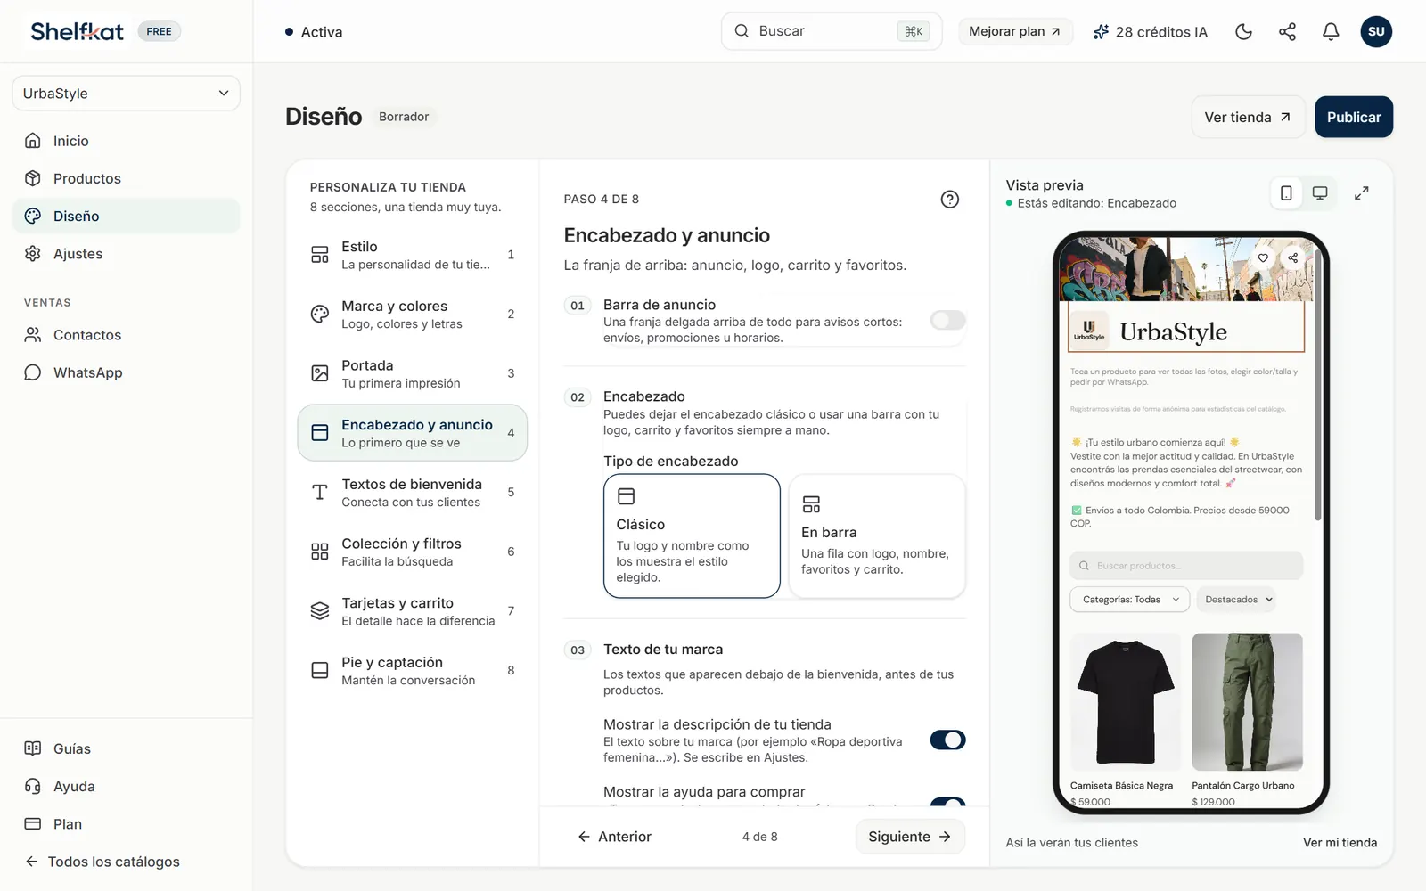This screenshot has width=1426, height=891.
Task: Open WhatsApp sales section
Action: (x=126, y=372)
